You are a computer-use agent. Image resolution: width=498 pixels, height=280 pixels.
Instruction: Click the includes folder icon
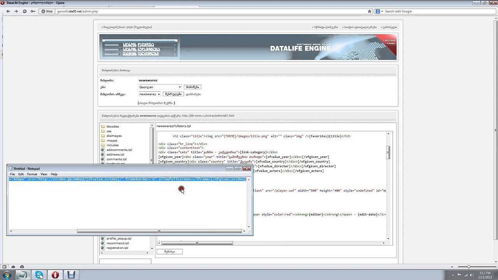click(x=103, y=145)
